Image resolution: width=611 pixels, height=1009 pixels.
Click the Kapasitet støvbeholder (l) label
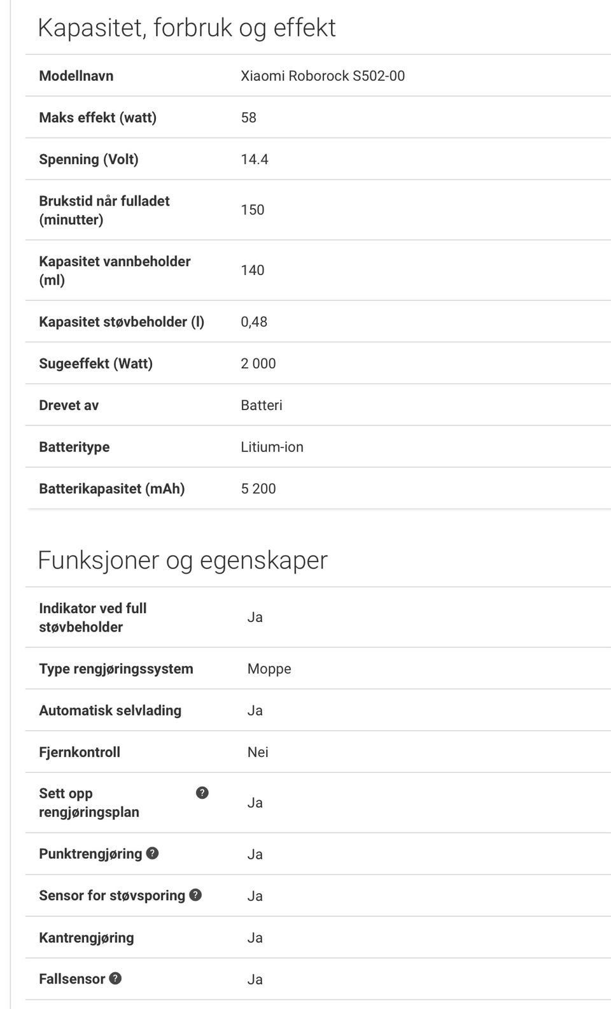(122, 321)
